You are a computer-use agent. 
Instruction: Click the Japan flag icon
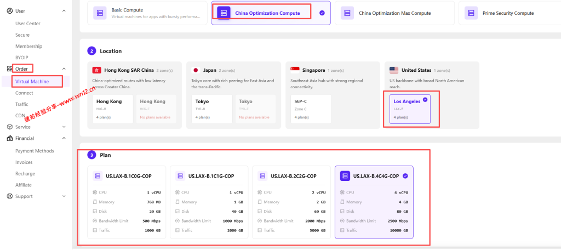[x=196, y=70]
